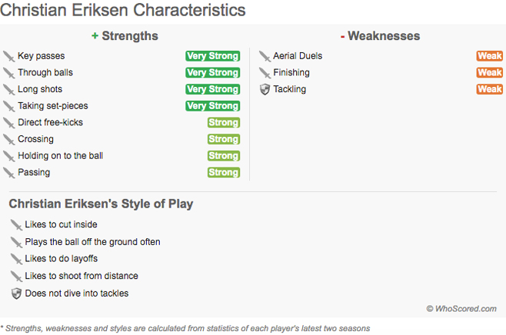
Task: Click the boot icon beside Finishing
Action: [x=265, y=73]
